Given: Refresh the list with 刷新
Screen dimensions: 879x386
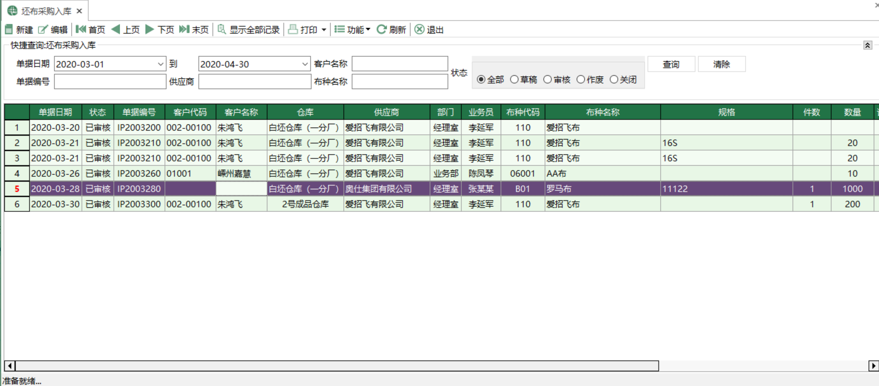Looking at the screenshot, I should (391, 29).
